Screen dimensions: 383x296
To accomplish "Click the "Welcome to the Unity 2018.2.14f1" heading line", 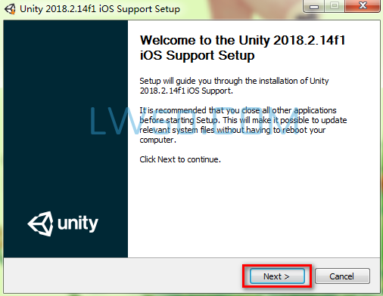I will 242,41.
